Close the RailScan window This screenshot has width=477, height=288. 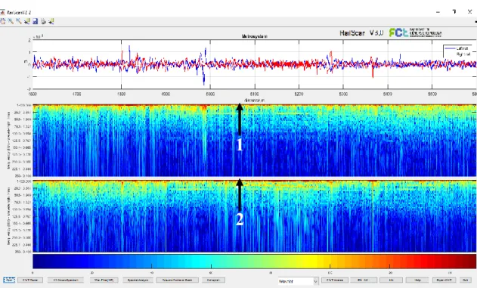pyautogui.click(x=469, y=11)
